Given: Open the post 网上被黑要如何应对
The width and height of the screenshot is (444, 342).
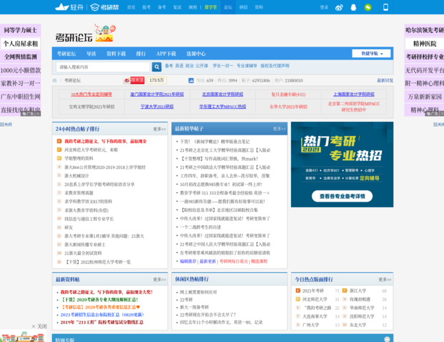Looking at the screenshot, I should click(x=198, y=292).
